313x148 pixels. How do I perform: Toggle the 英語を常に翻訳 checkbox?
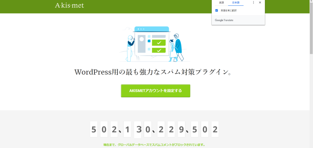(217, 10)
